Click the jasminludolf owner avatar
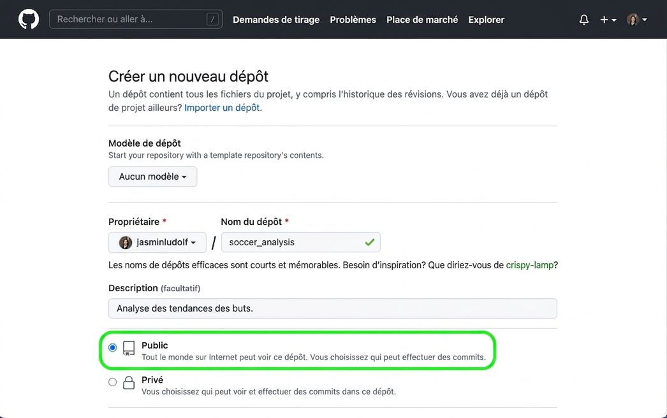Viewport: 667px width, 418px height. 125,242
